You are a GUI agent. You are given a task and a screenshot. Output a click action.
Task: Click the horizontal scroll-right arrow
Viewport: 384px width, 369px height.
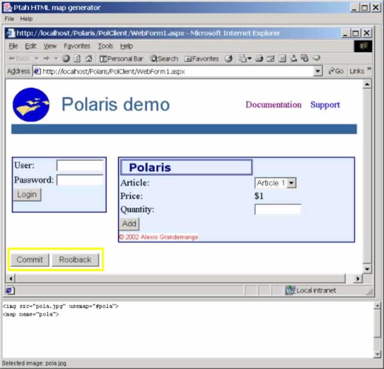[358, 278]
